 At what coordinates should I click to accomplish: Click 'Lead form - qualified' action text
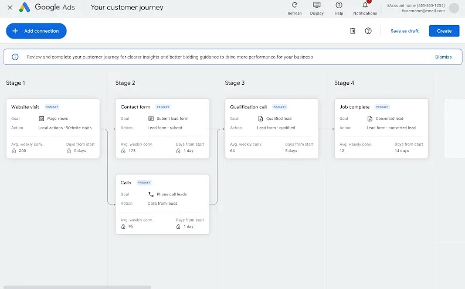pyautogui.click(x=276, y=128)
